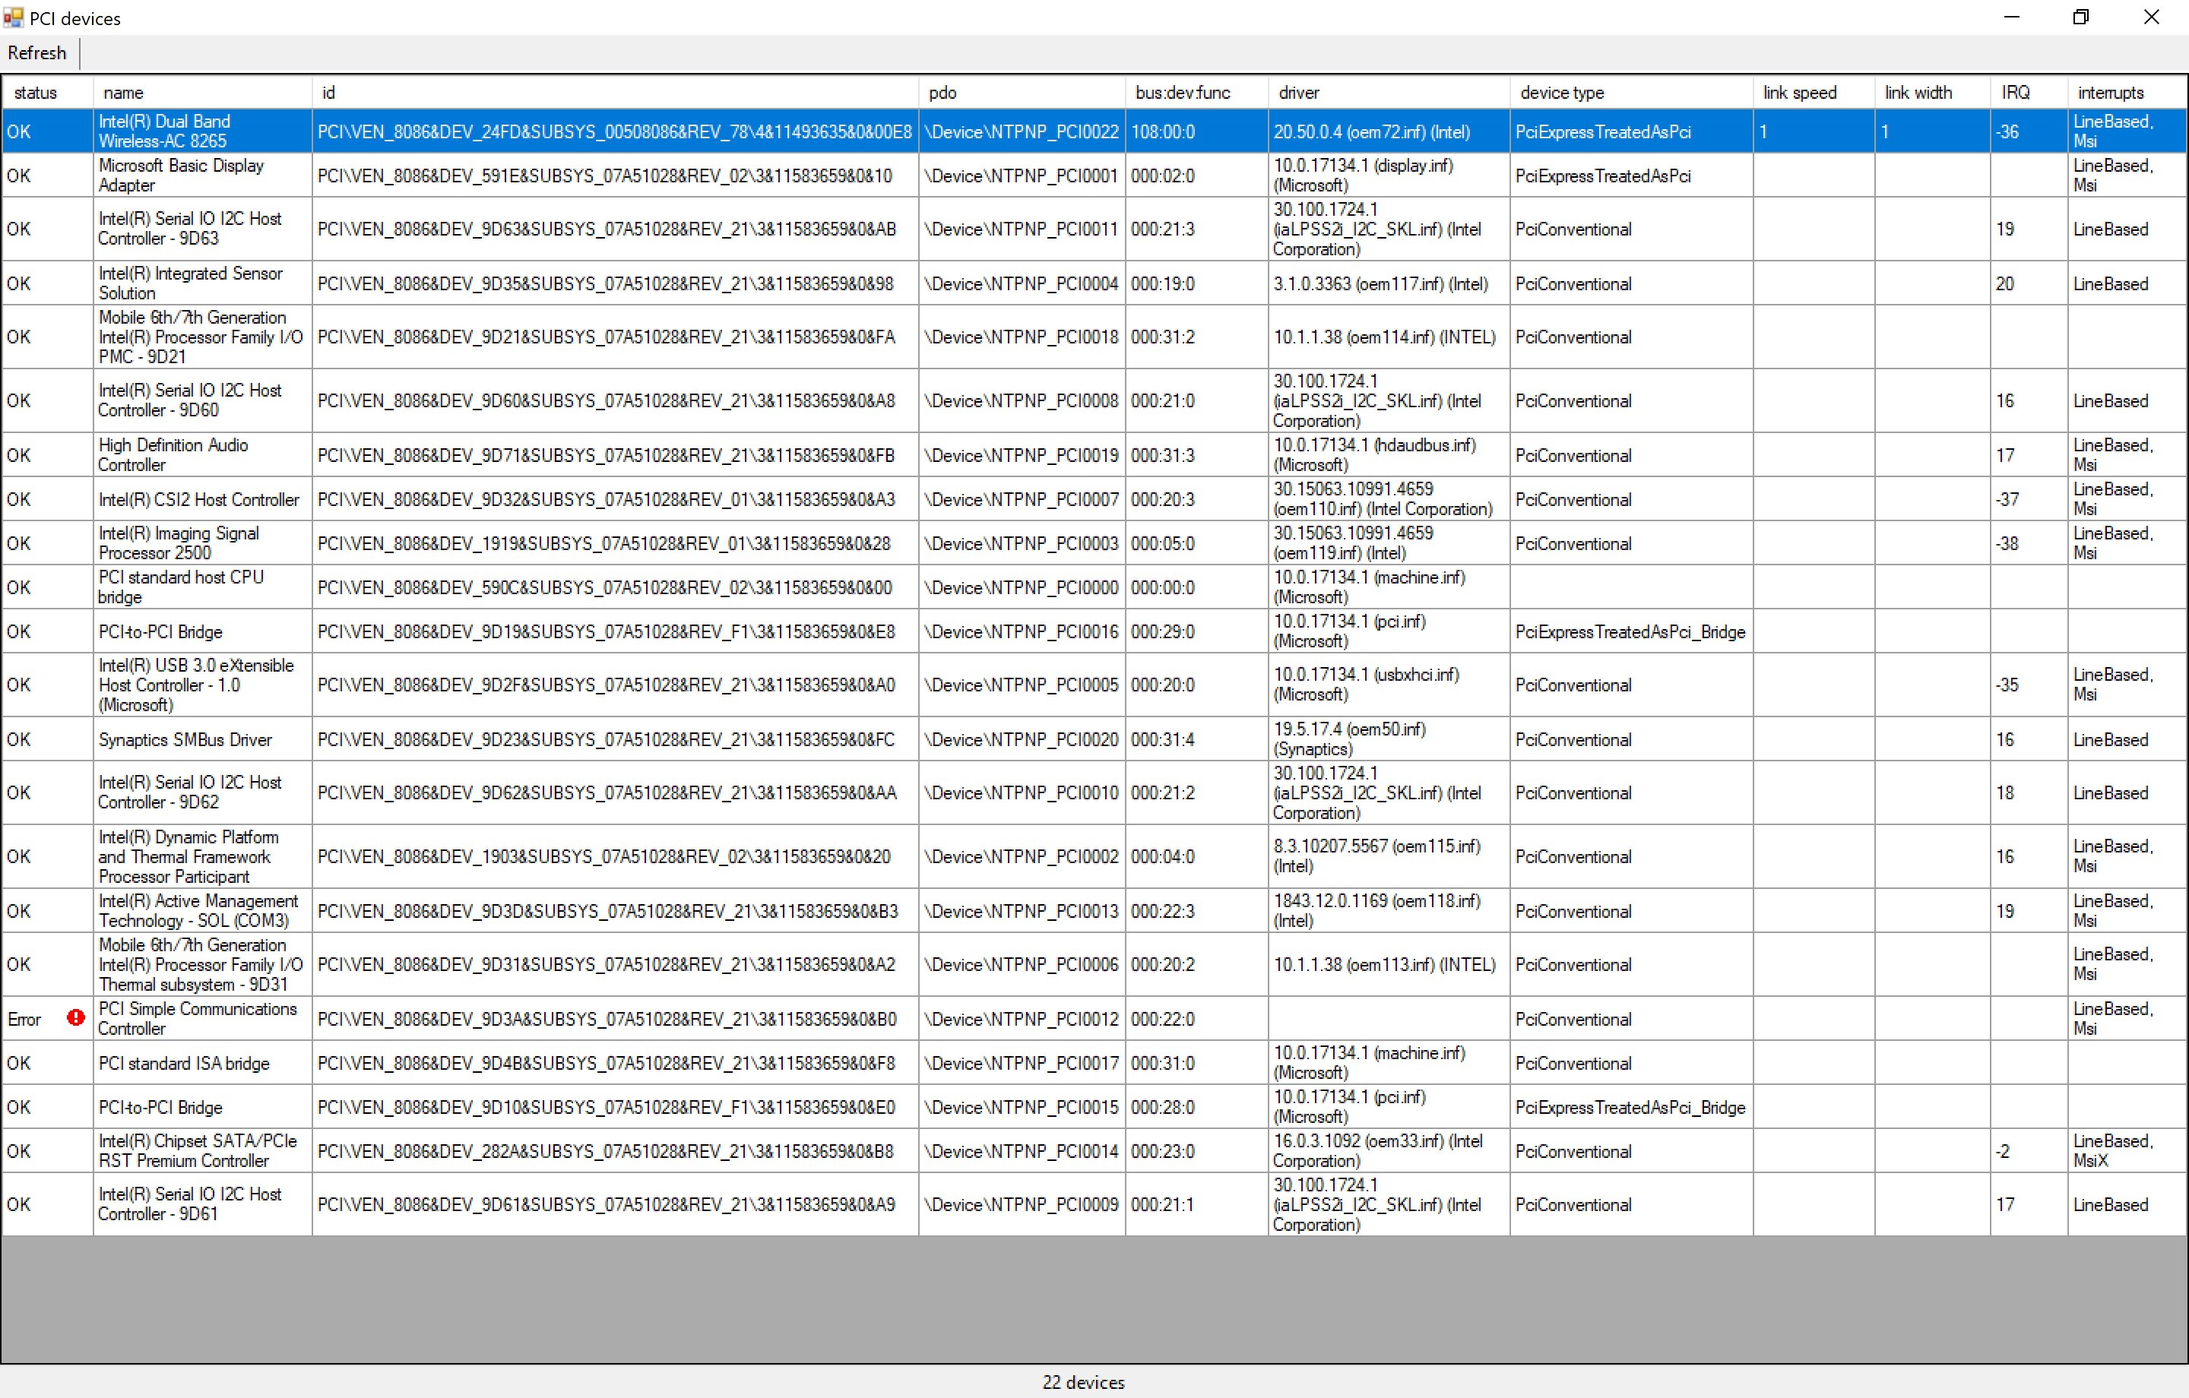The width and height of the screenshot is (2189, 1398).
Task: Click the link speed column header
Action: (1814, 93)
